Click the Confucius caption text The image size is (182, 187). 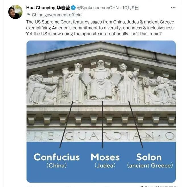click(x=57, y=157)
